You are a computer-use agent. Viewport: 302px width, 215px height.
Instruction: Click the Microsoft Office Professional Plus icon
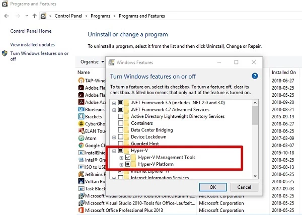pyautogui.click(x=81, y=210)
